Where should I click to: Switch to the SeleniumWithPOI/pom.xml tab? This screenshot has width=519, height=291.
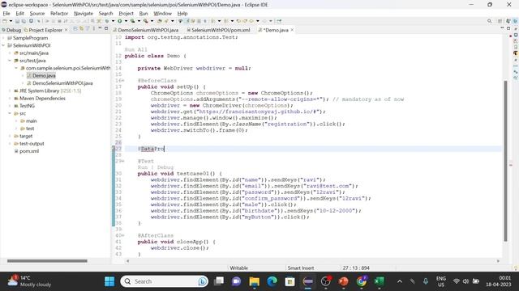tap(218, 30)
